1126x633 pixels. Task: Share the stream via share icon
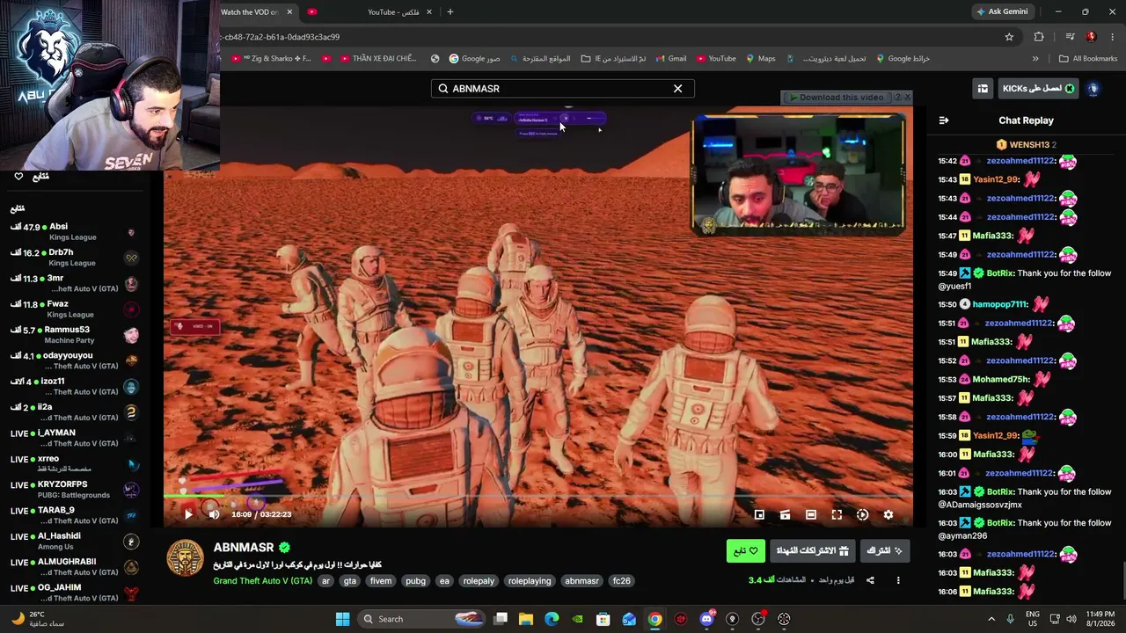tap(870, 580)
